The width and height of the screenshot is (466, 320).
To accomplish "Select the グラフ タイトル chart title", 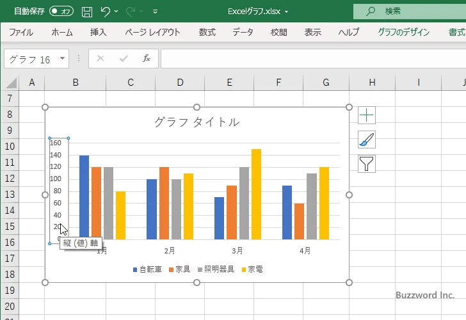I will point(197,122).
